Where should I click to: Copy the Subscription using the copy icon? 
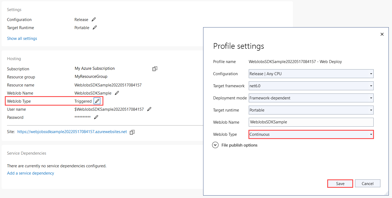coord(155,68)
